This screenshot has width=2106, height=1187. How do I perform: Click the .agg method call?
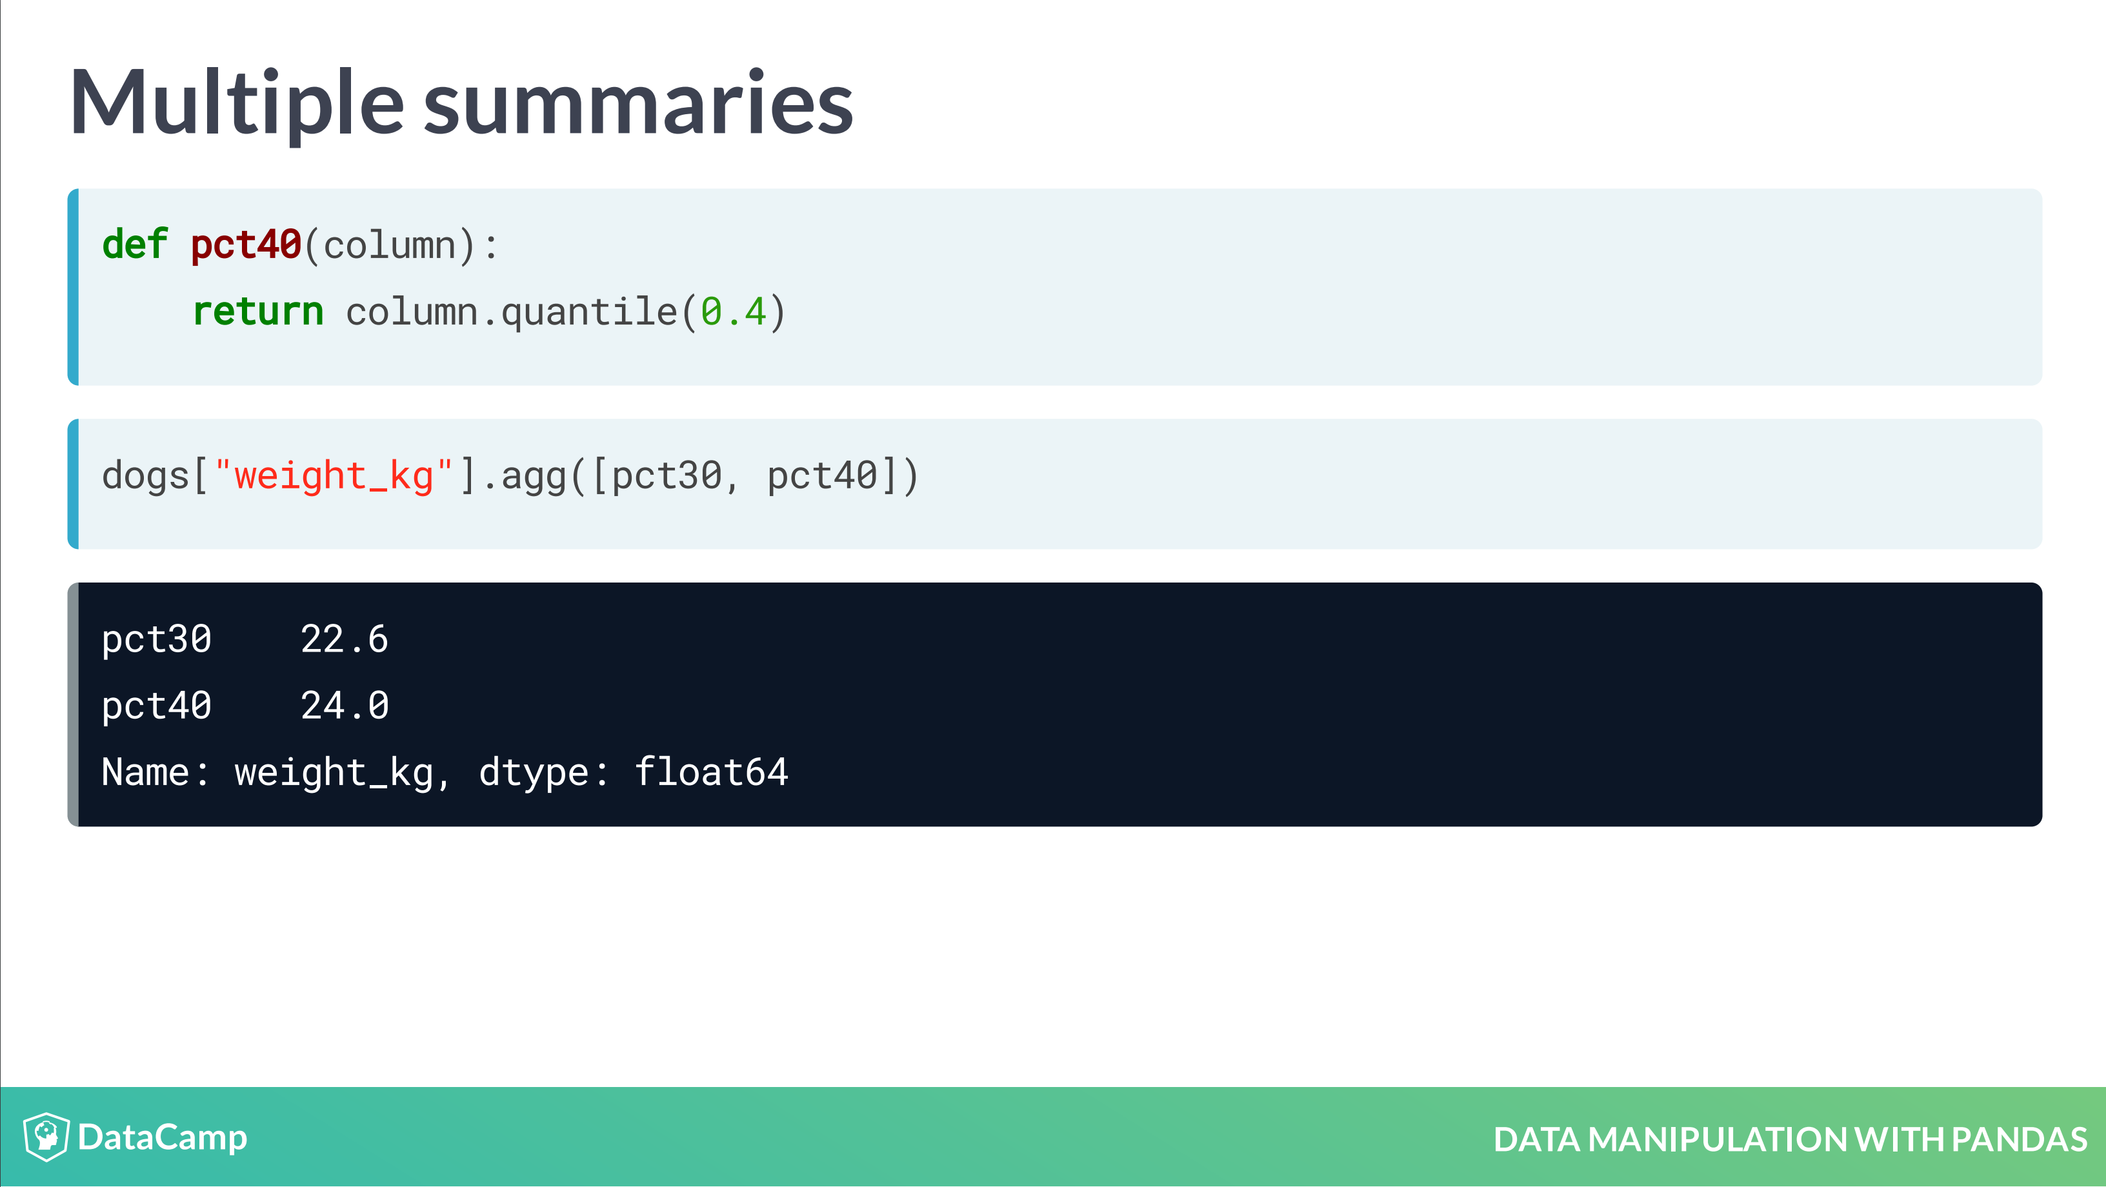point(524,476)
